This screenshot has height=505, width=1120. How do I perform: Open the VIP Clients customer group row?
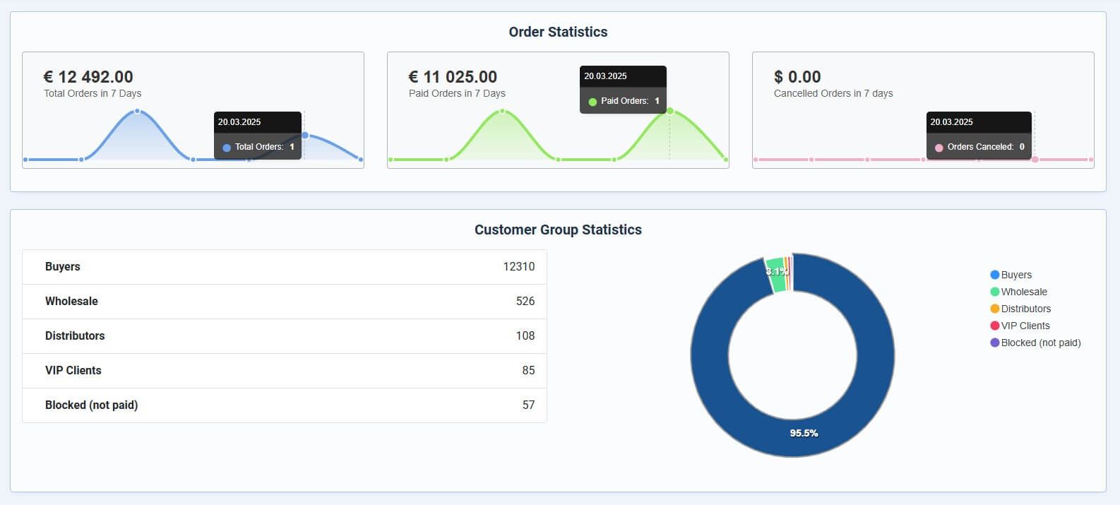click(x=284, y=371)
